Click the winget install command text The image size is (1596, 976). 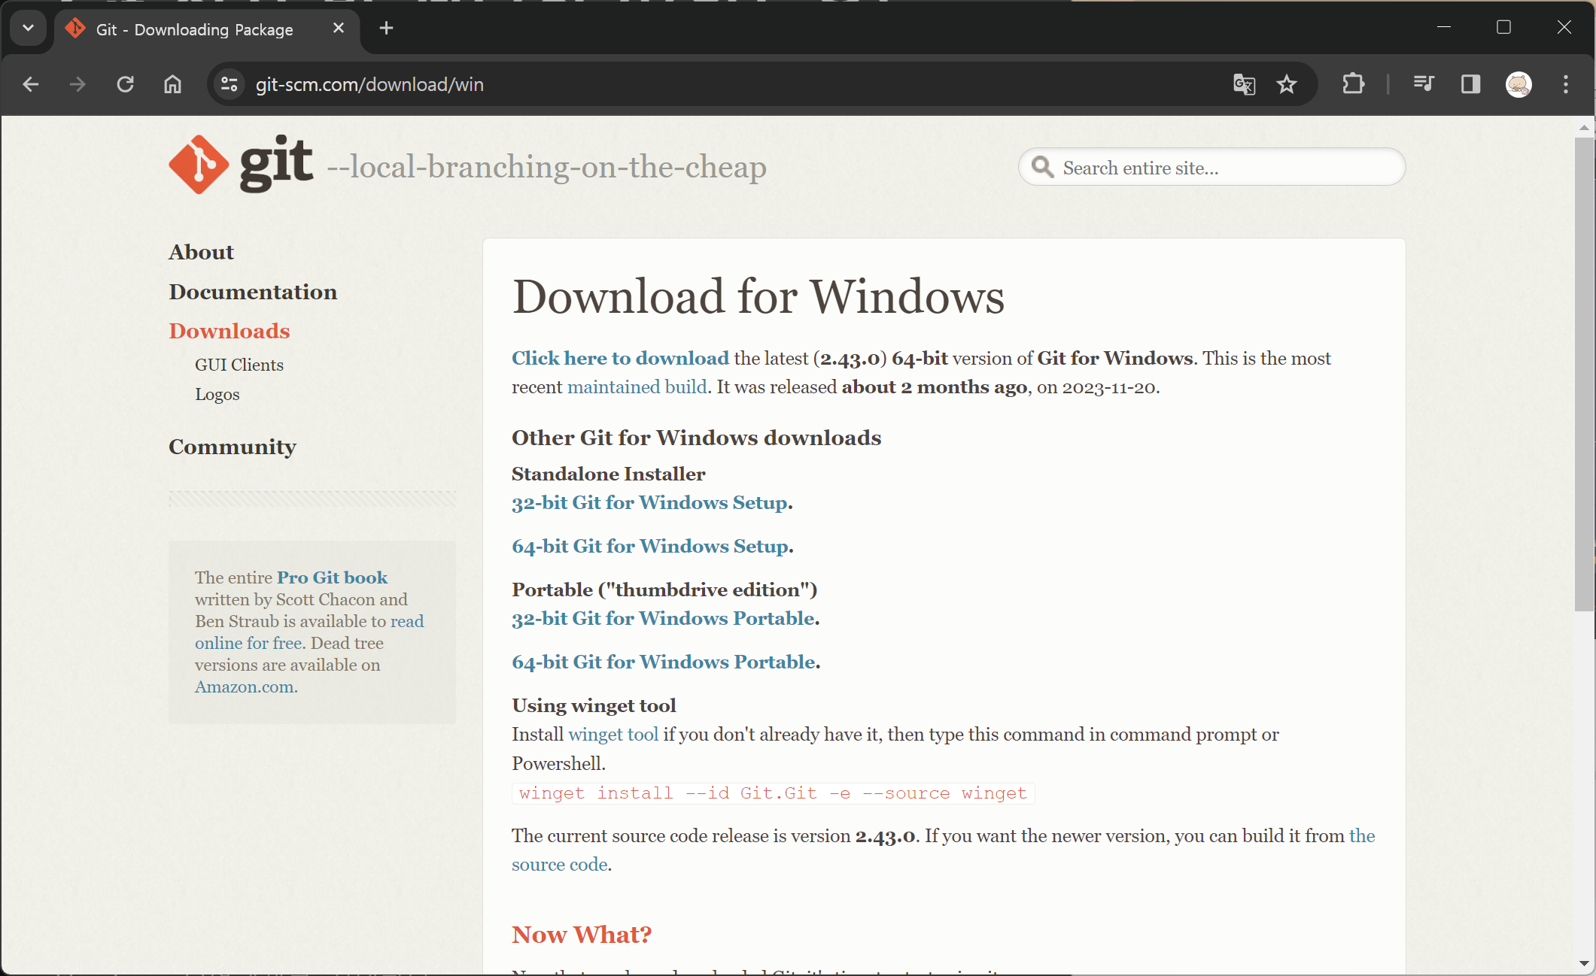[x=773, y=793]
